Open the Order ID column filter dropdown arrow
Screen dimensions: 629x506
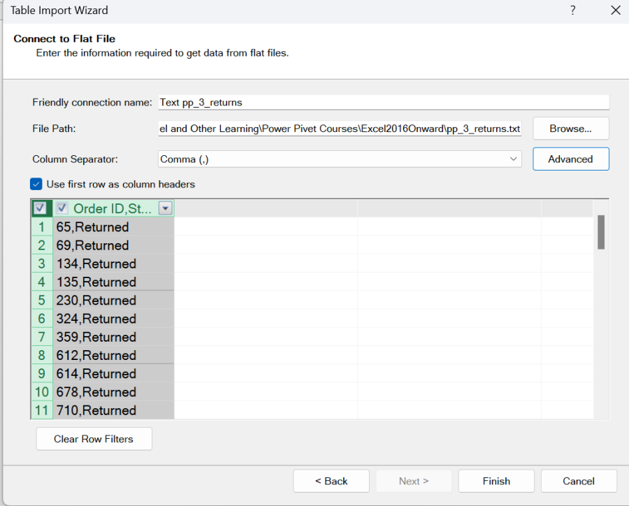(165, 208)
